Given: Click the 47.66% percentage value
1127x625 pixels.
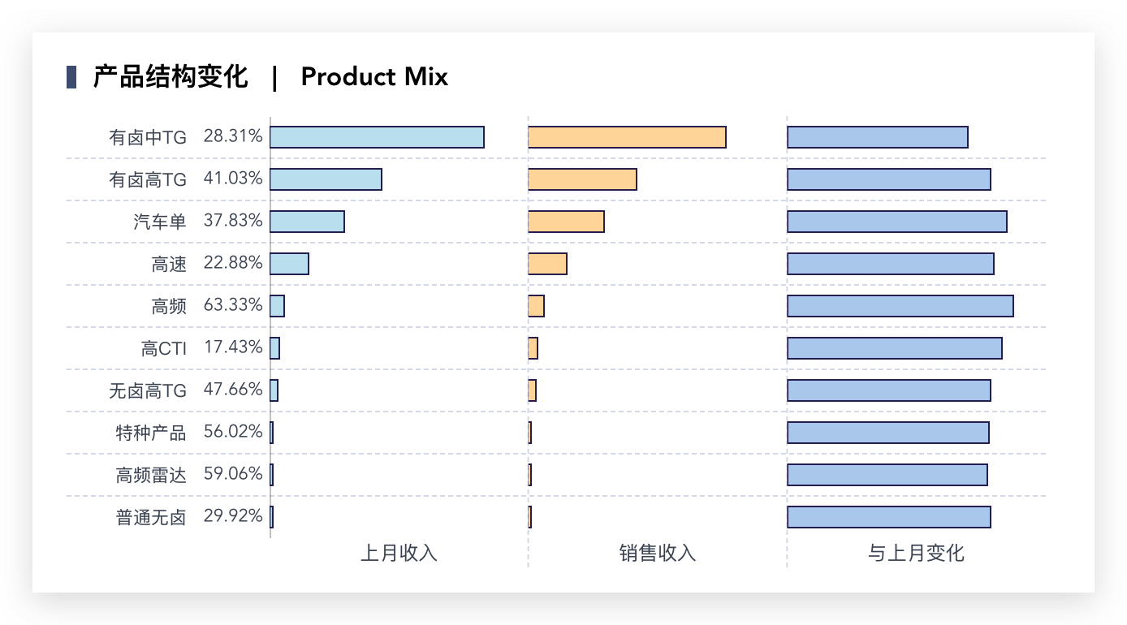Looking at the screenshot, I should (x=233, y=390).
